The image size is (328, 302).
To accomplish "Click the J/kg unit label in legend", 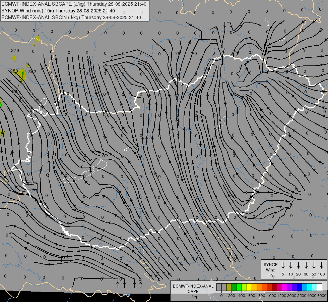I will coord(193,297).
